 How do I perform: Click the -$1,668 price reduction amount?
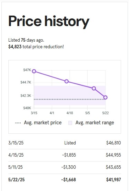pos(69,180)
